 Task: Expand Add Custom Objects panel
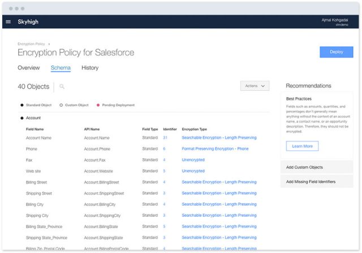317,167
